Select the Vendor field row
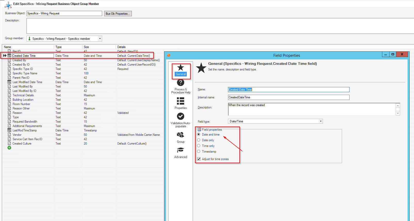Viewport: 414px width, 221px height. tap(17, 135)
